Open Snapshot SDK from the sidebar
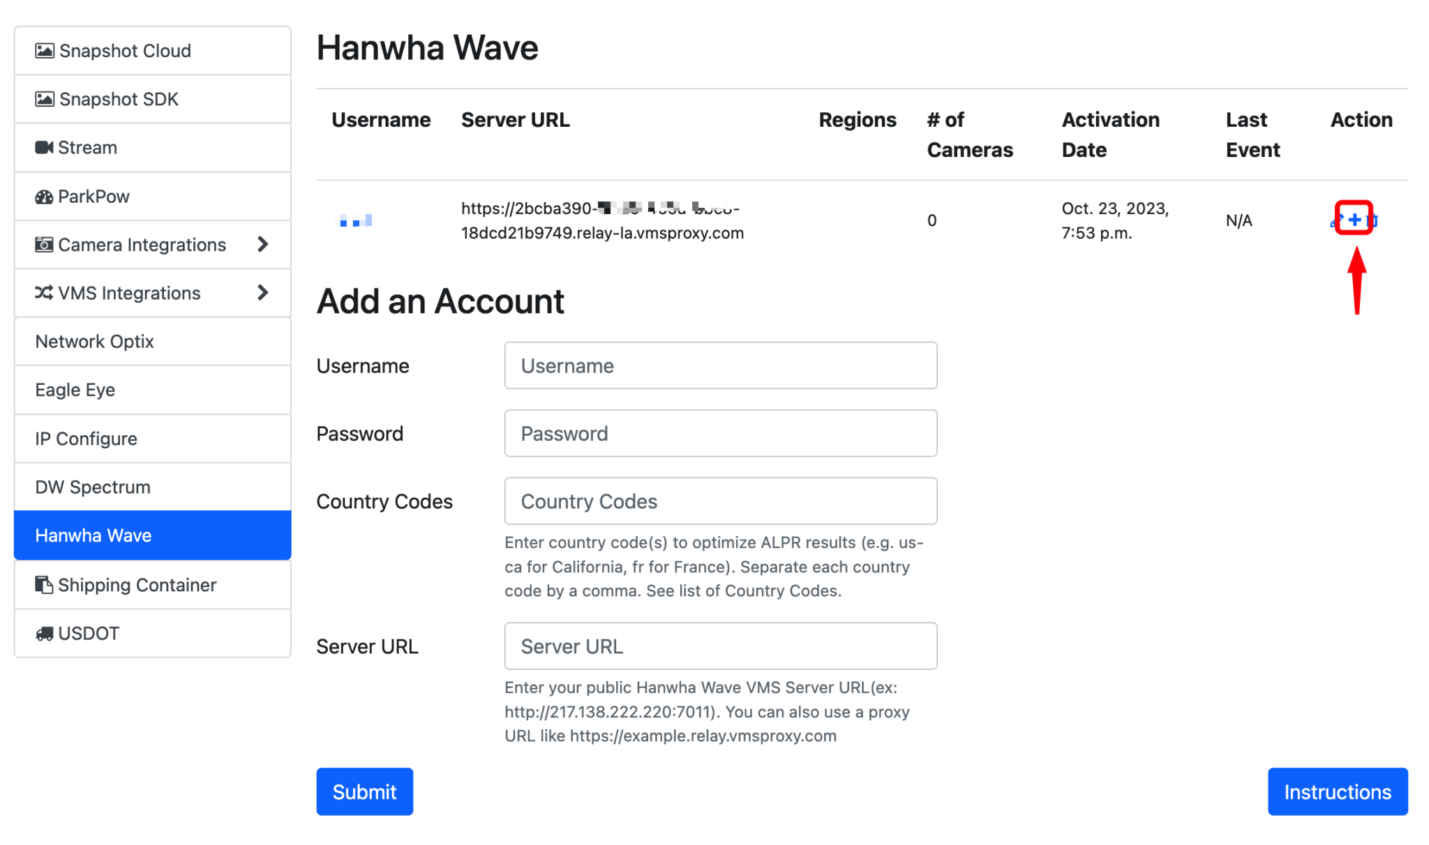This screenshot has width=1429, height=845. (153, 99)
